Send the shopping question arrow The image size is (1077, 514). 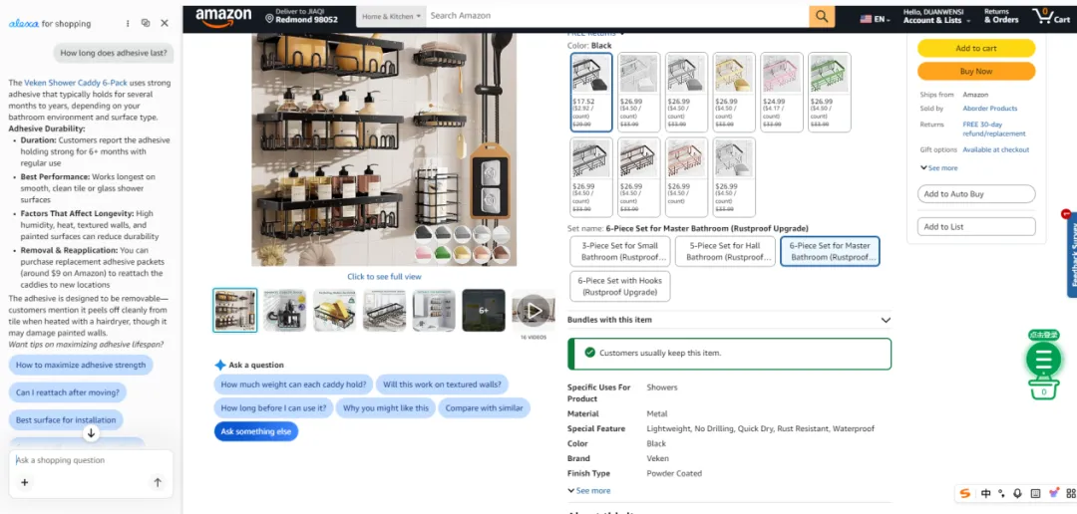pos(158,482)
